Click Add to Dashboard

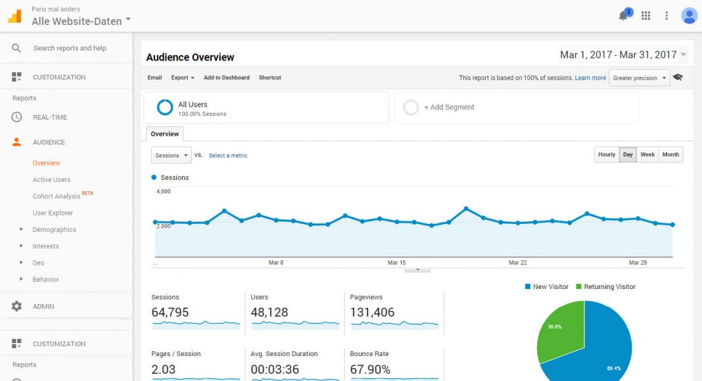227,78
